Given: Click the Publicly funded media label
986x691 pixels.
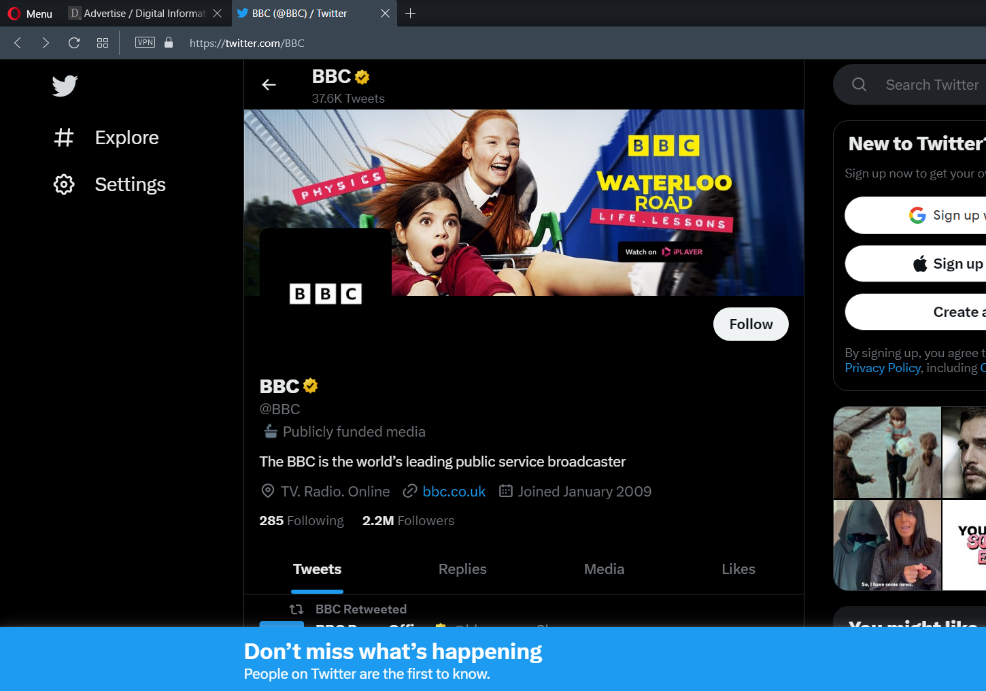Looking at the screenshot, I should tap(354, 432).
